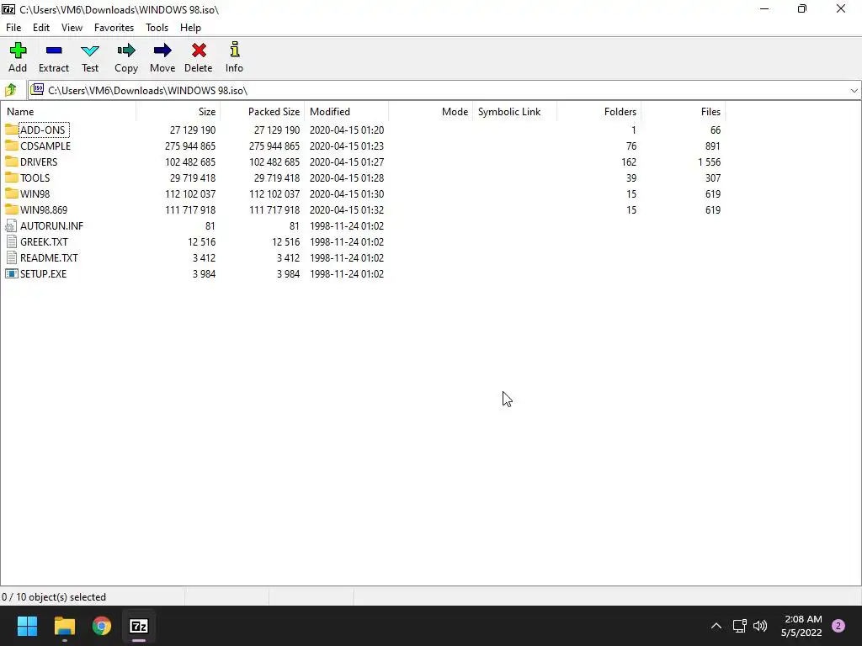Click the address bar path field
Viewport: 862px width, 646px height.
pos(445,91)
